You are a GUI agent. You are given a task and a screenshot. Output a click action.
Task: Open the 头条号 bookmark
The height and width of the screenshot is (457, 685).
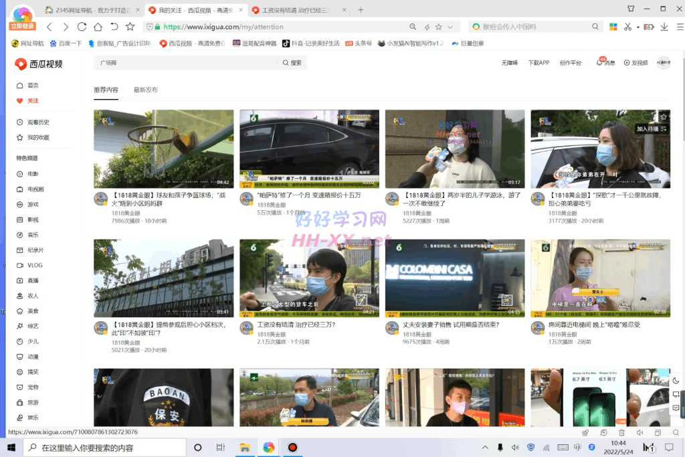tap(359, 43)
